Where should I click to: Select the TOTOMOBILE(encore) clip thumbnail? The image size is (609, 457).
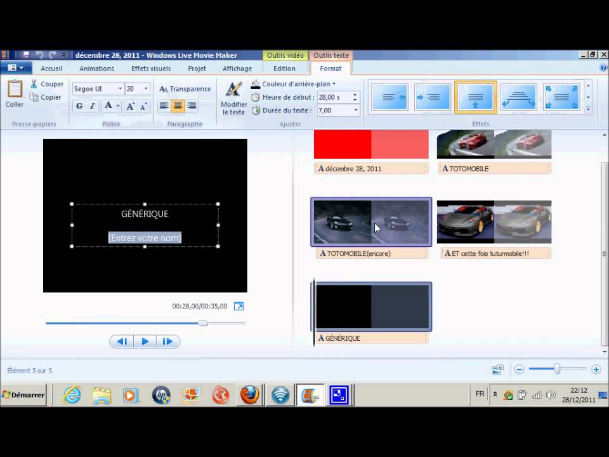pyautogui.click(x=371, y=222)
